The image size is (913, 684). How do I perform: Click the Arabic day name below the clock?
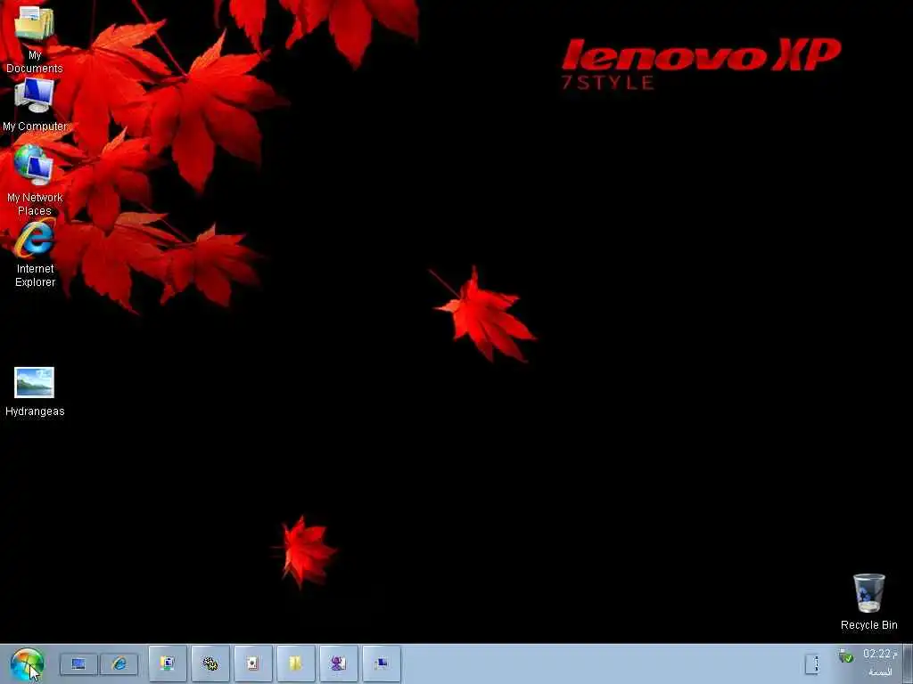(880, 672)
